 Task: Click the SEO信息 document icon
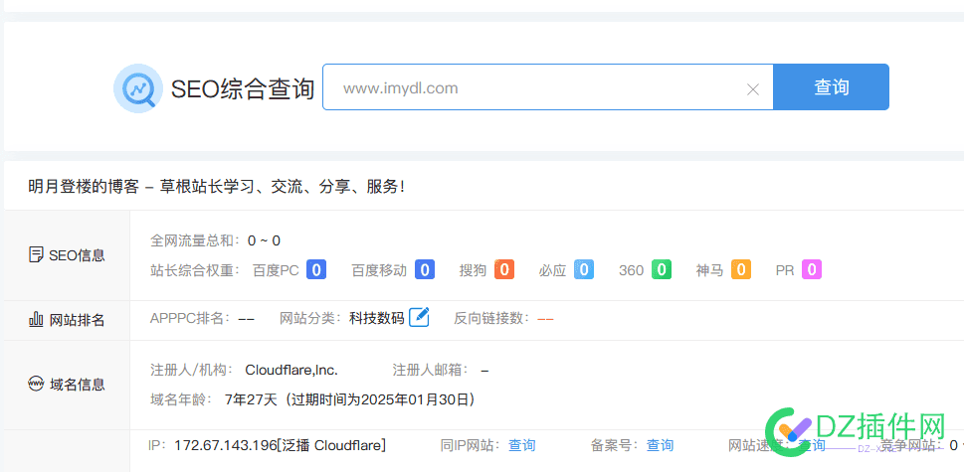coord(36,254)
